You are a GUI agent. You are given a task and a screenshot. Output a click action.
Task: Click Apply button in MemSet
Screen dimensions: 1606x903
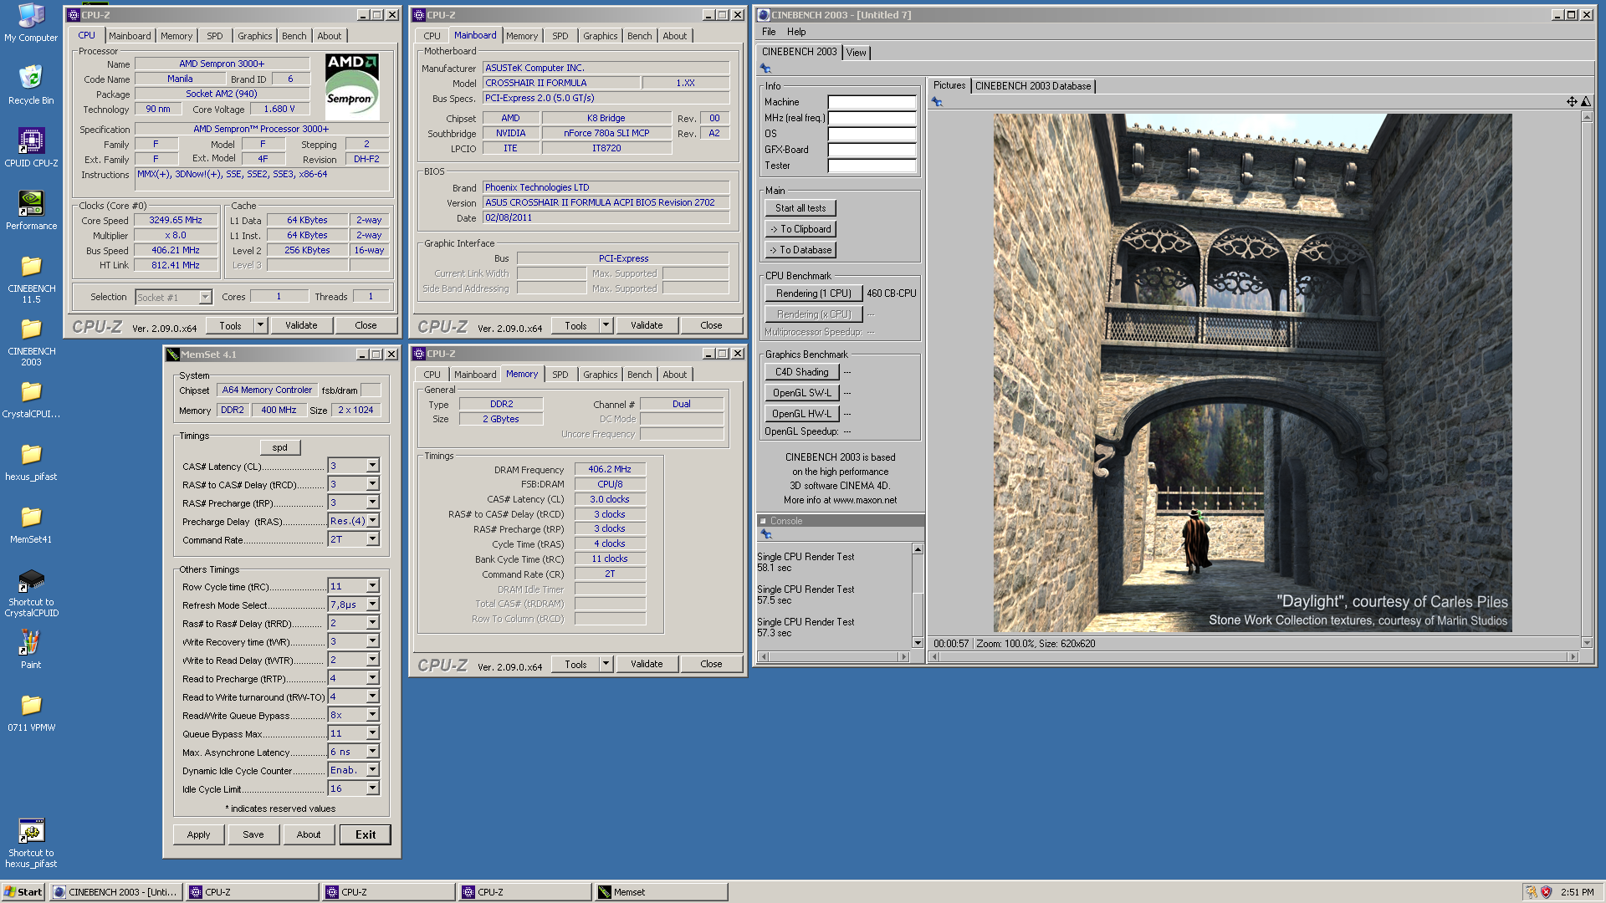click(199, 834)
